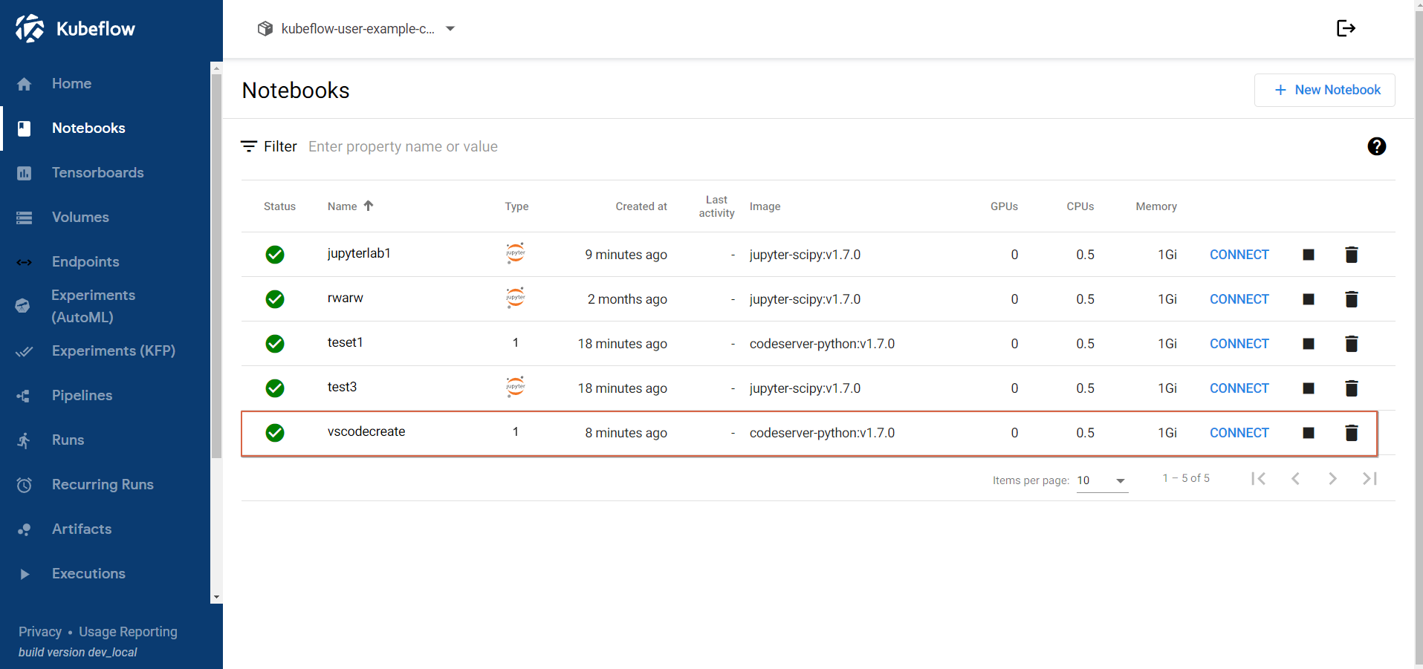This screenshot has width=1423, height=669.
Task: Click sidebar scrollbar down arrow
Action: [216, 597]
